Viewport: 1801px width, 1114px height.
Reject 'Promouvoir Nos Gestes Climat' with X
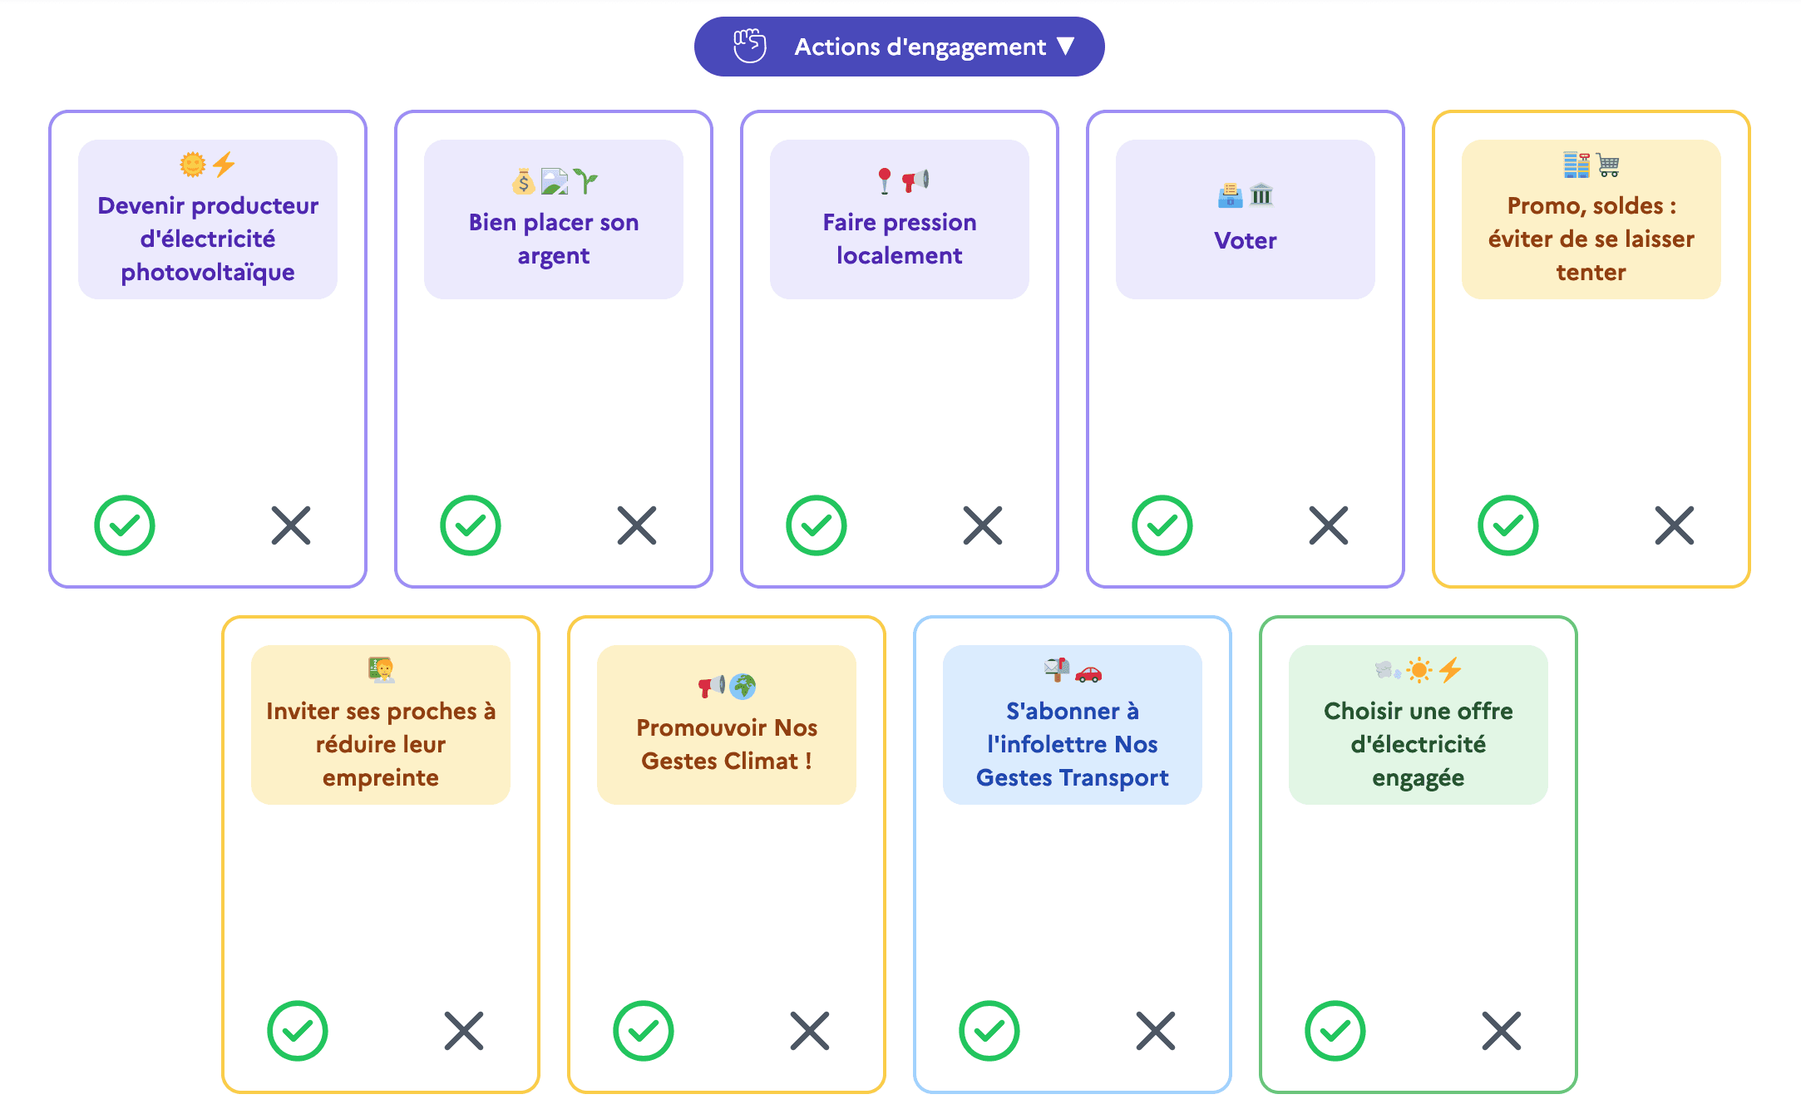pyautogui.click(x=810, y=1031)
